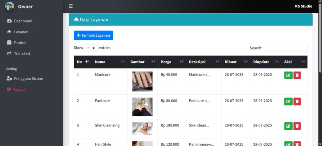Sort table by Harga column
This screenshot has height=146, width=322.
(172, 62)
